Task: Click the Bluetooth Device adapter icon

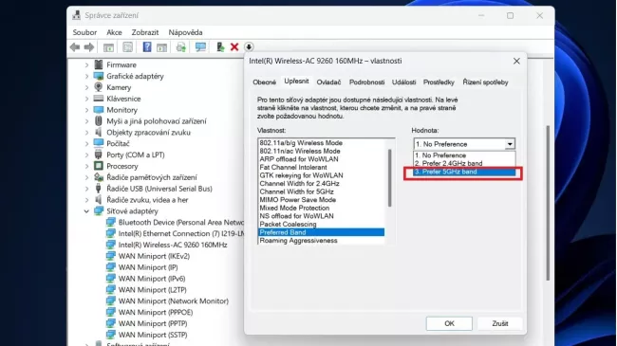Action: coord(111,222)
